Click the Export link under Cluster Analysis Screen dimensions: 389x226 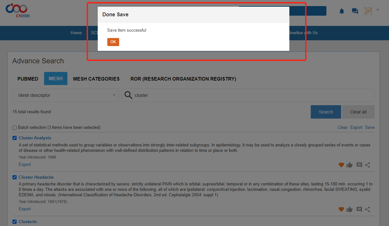coord(25,165)
